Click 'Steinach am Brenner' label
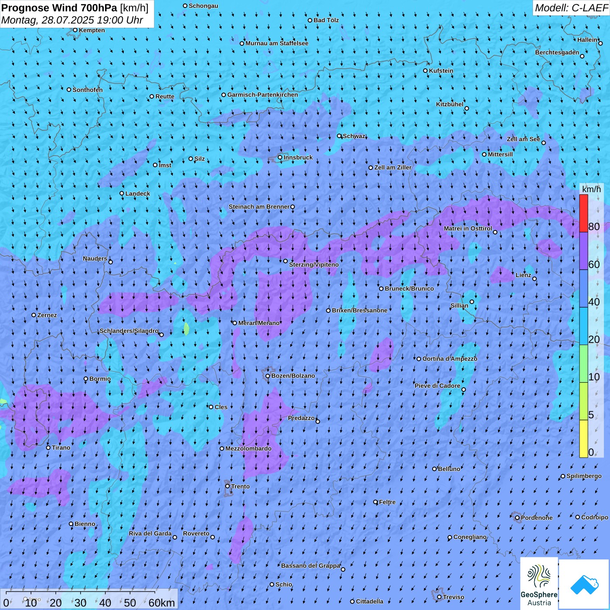This screenshot has width=610, height=610. coord(259,207)
